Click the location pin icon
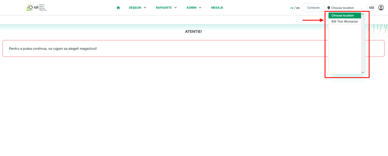This screenshot has width=388, height=156. click(x=329, y=8)
